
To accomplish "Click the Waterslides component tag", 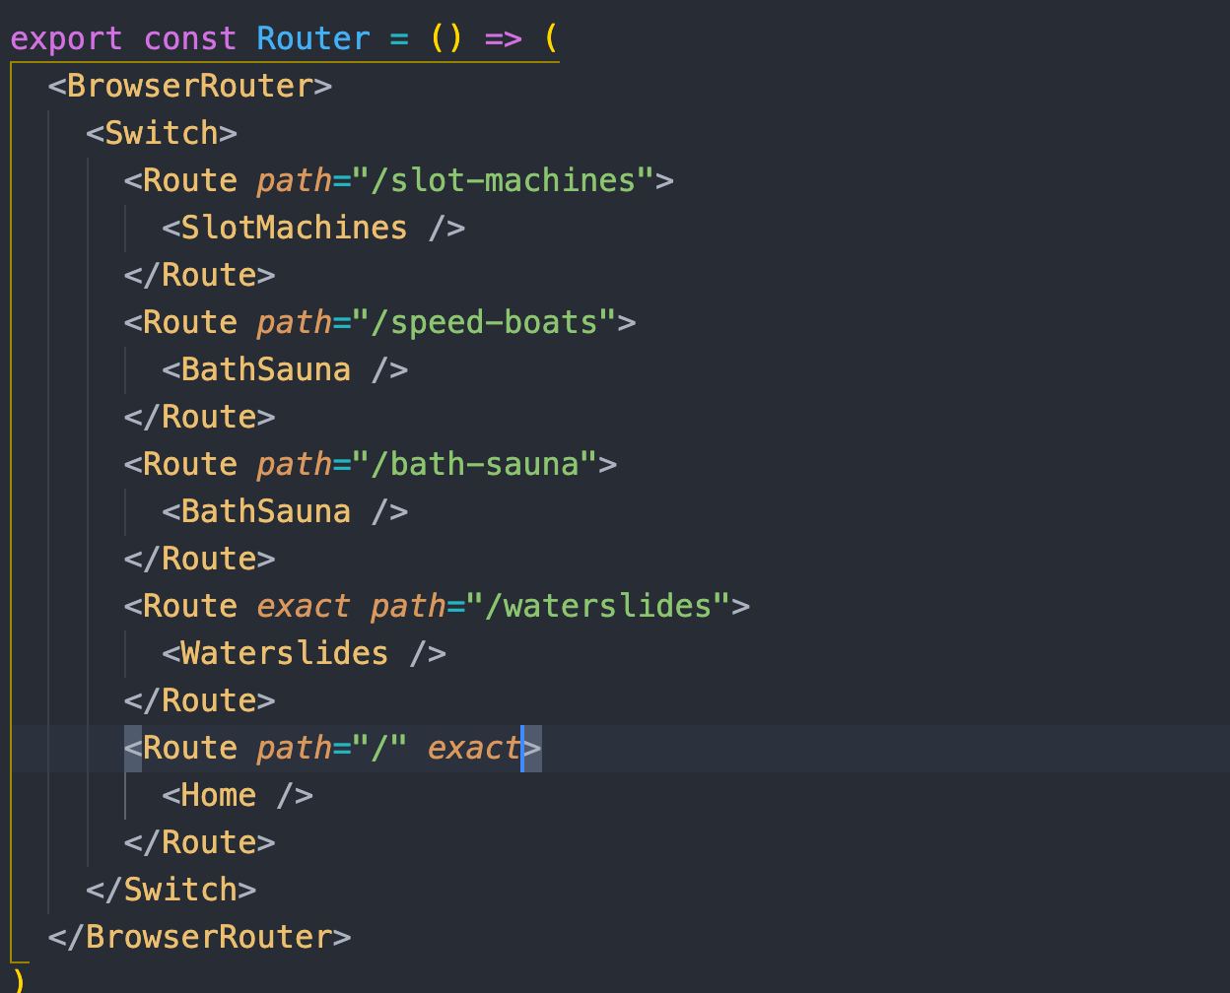I will point(304,653).
